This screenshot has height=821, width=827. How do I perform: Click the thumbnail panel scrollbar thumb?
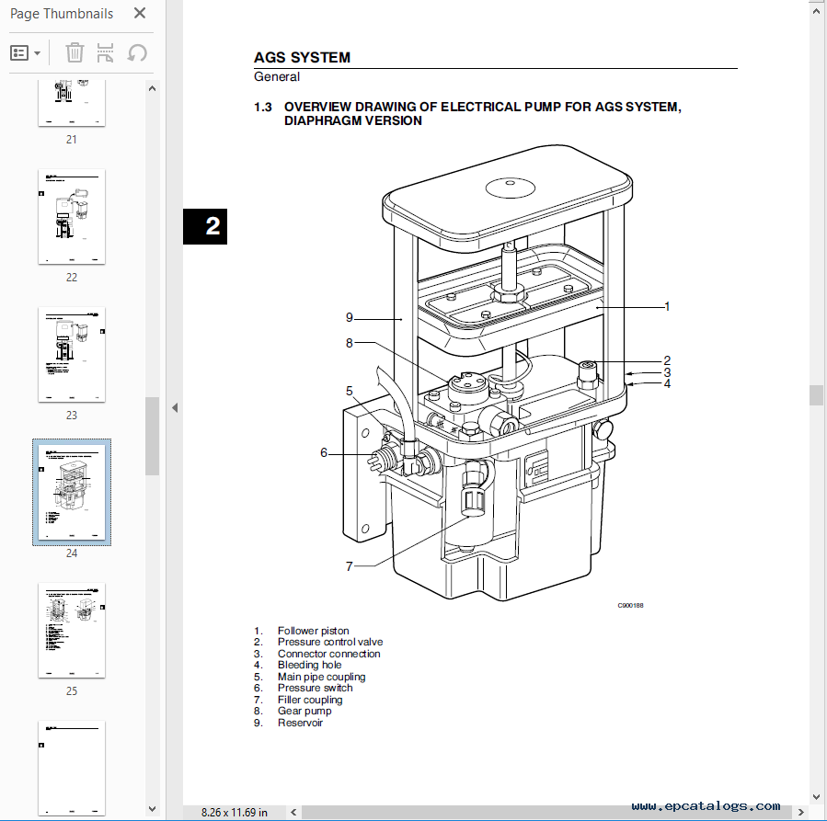pos(152,436)
